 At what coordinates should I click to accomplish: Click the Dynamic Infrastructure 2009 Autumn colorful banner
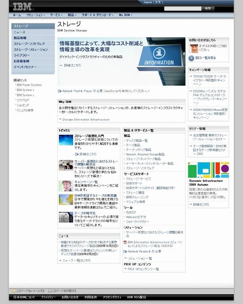(208, 170)
